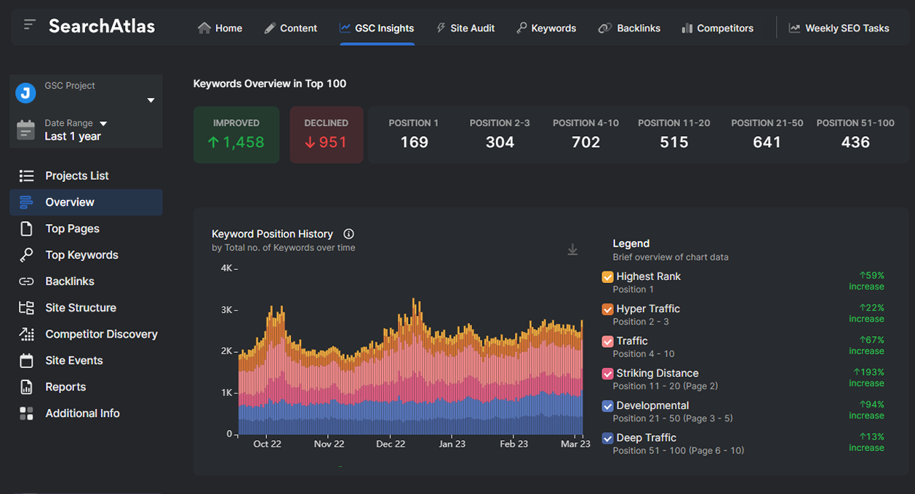The height and width of the screenshot is (494, 915).
Task: Click the Declined 951 keywords card
Action: pos(326,135)
